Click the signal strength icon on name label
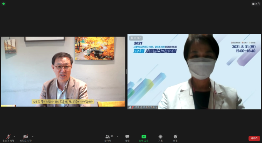This screenshot has width=262, height=143. 129,108
